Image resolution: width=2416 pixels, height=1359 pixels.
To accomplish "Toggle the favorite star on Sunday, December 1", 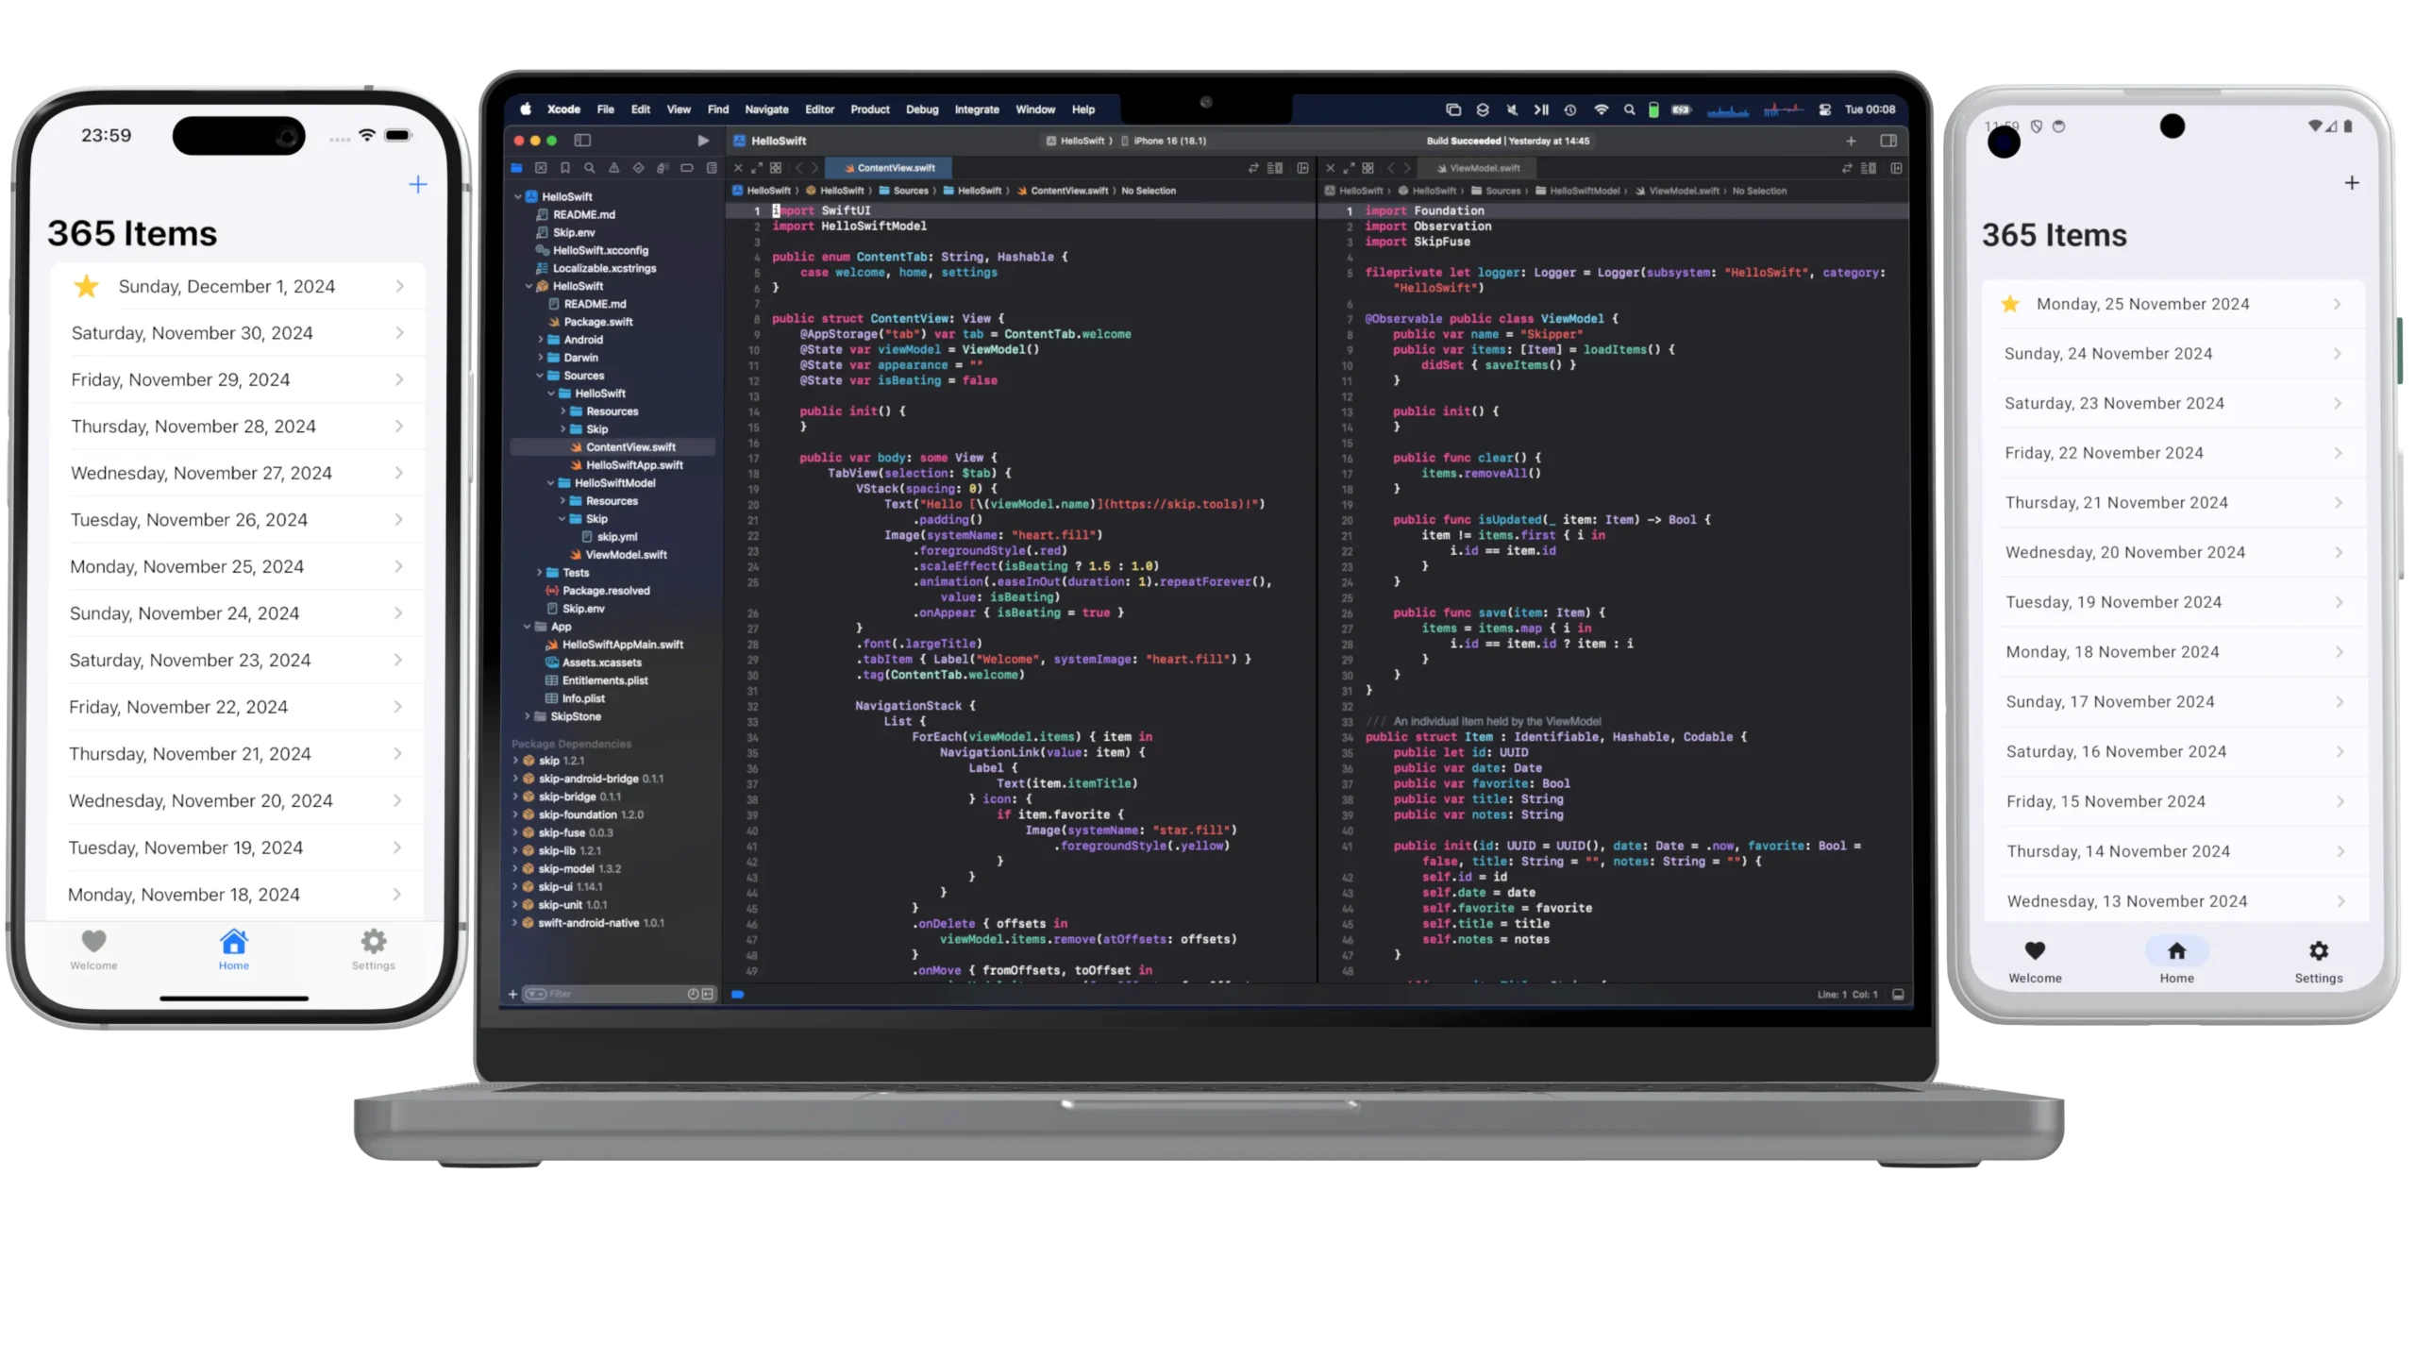I will pos(86,286).
